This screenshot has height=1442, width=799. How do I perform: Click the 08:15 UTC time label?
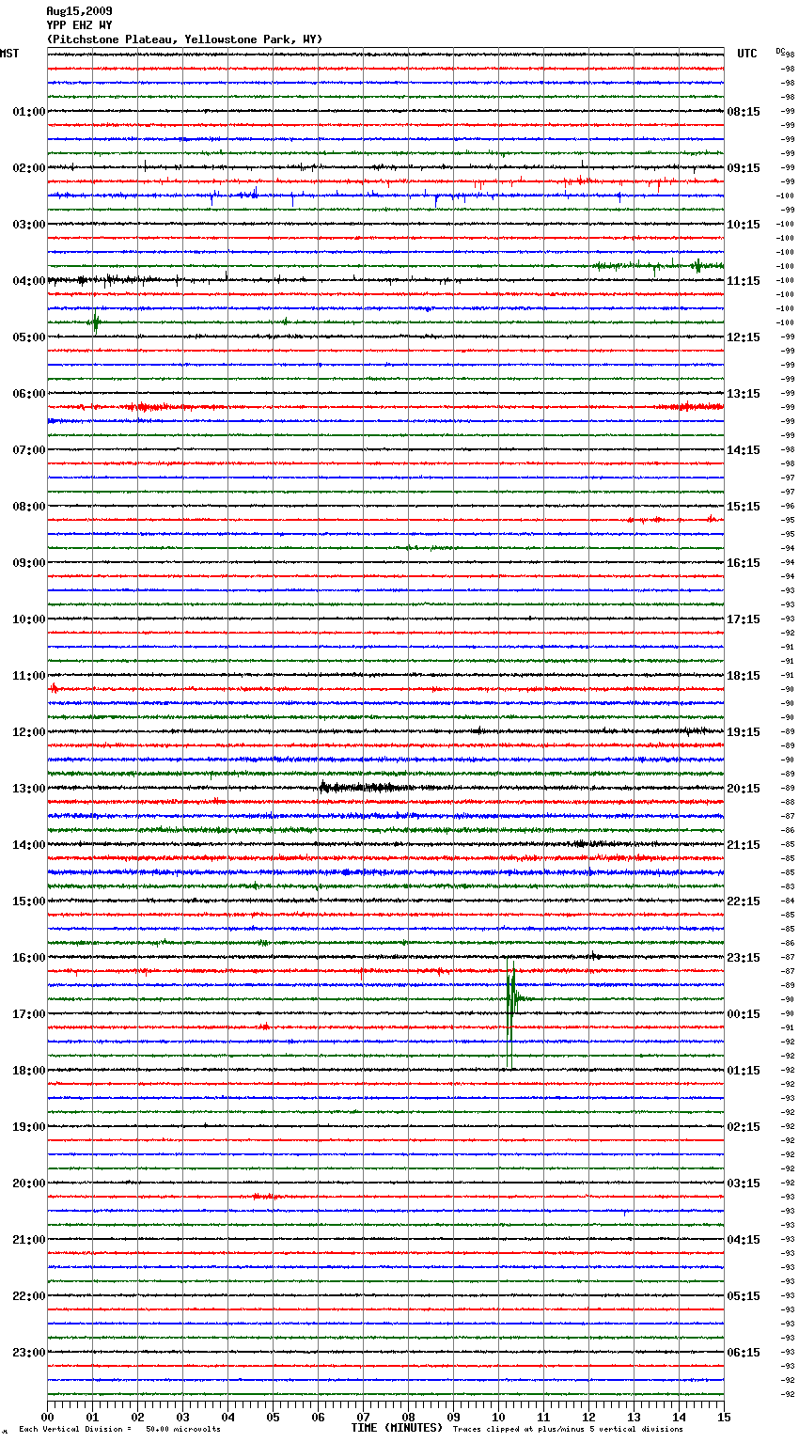tap(744, 112)
